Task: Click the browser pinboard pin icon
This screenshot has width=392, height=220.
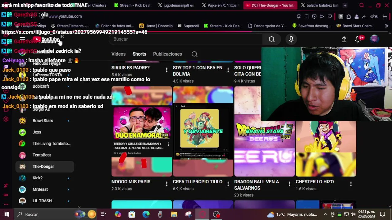Action: [x=299, y=16]
